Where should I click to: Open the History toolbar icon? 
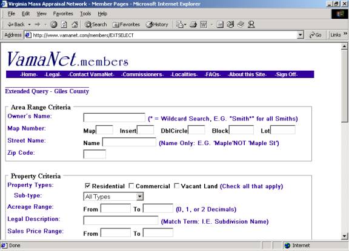pyautogui.click(x=157, y=24)
